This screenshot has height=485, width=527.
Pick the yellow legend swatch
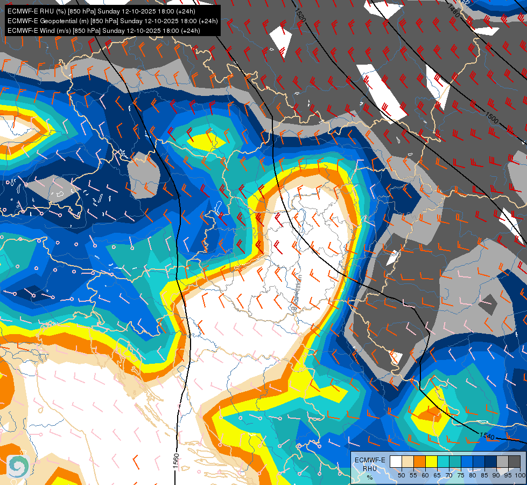tap(431, 461)
